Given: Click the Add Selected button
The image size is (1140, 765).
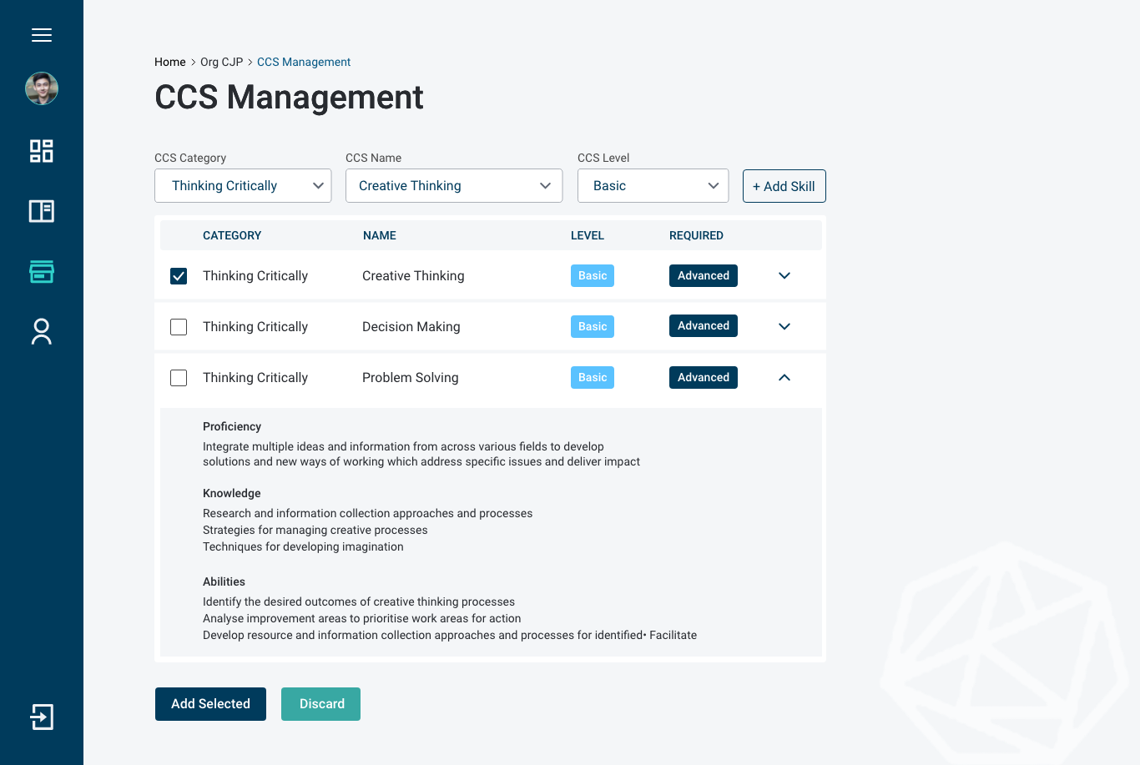Looking at the screenshot, I should [x=210, y=704].
